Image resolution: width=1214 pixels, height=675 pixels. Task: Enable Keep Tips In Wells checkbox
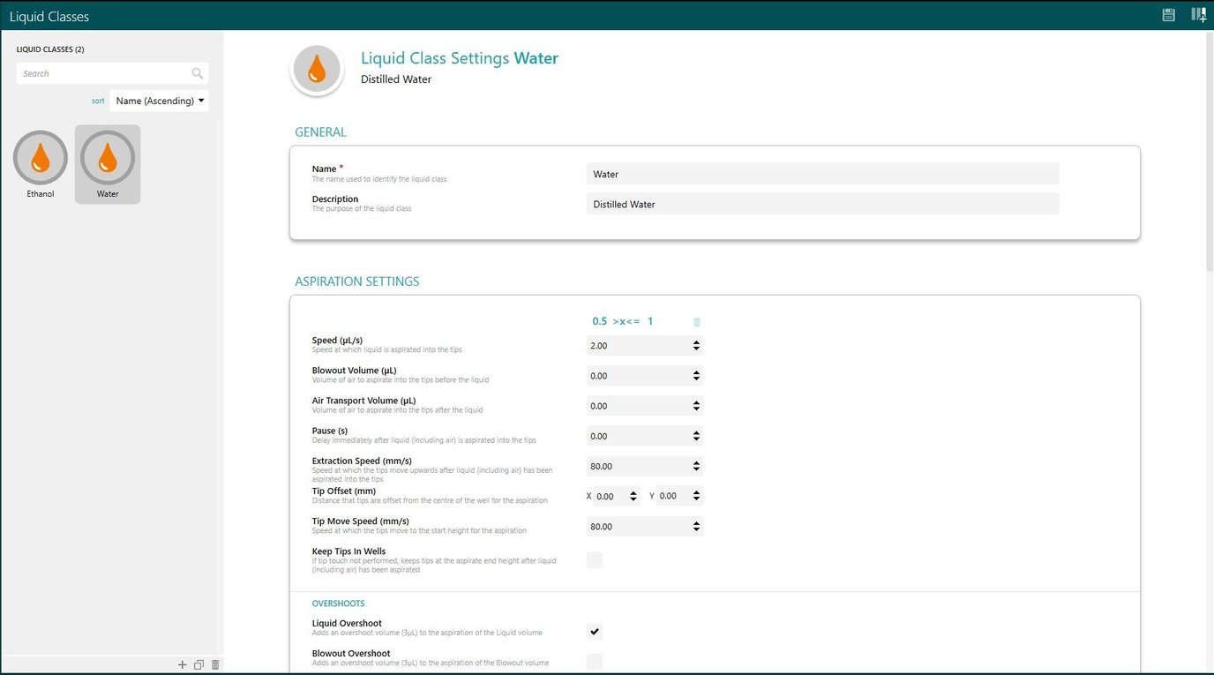(x=595, y=559)
